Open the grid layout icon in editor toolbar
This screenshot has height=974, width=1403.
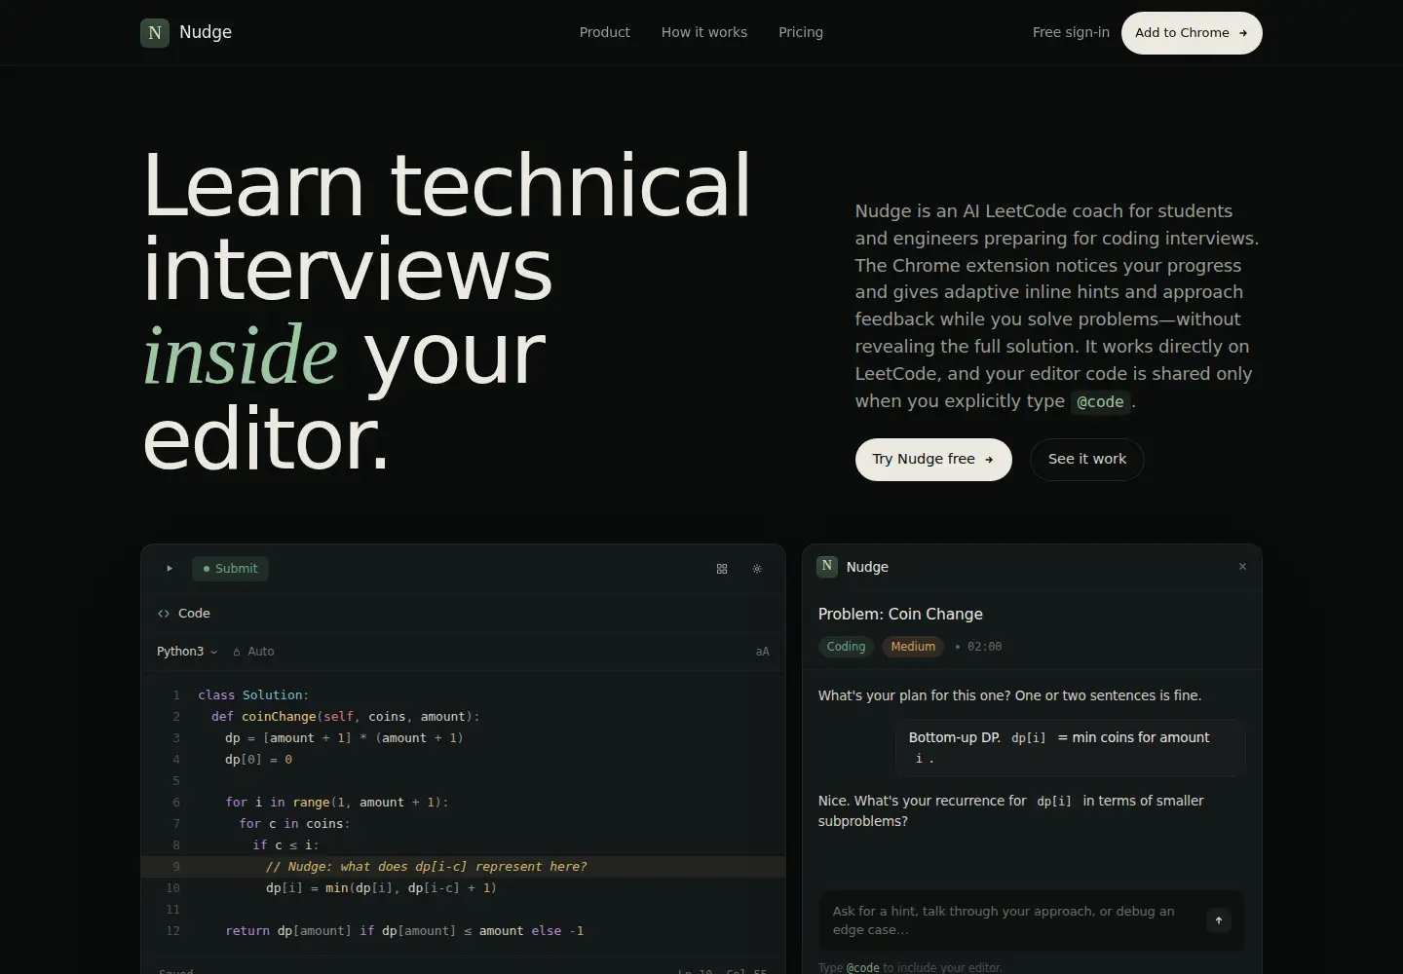(x=722, y=569)
